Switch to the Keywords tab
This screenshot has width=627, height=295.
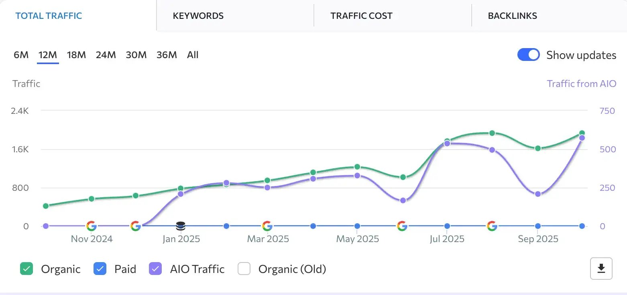[198, 16]
